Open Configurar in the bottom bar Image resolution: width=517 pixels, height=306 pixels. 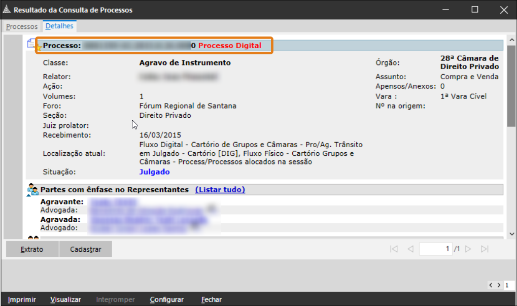[166, 300]
